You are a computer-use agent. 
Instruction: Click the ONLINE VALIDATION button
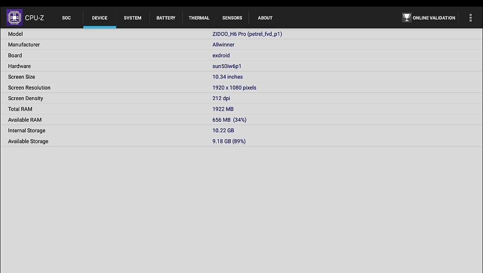428,18
